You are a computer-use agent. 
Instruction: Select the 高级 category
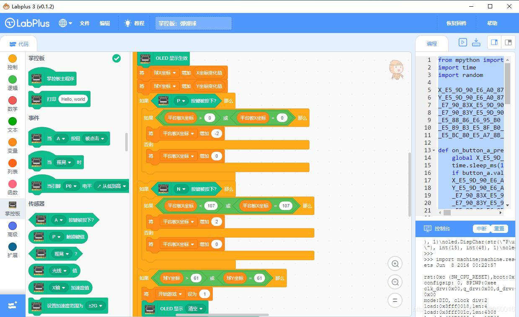pos(13,229)
